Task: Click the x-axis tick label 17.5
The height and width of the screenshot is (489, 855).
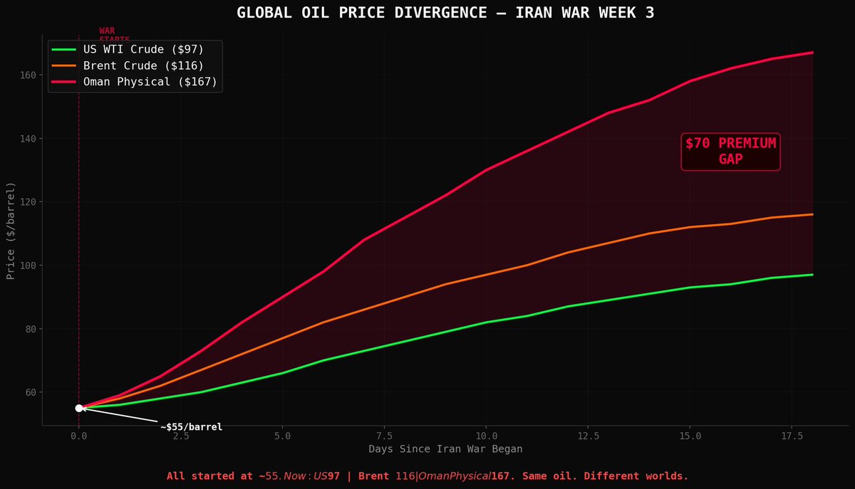Action: (x=792, y=434)
